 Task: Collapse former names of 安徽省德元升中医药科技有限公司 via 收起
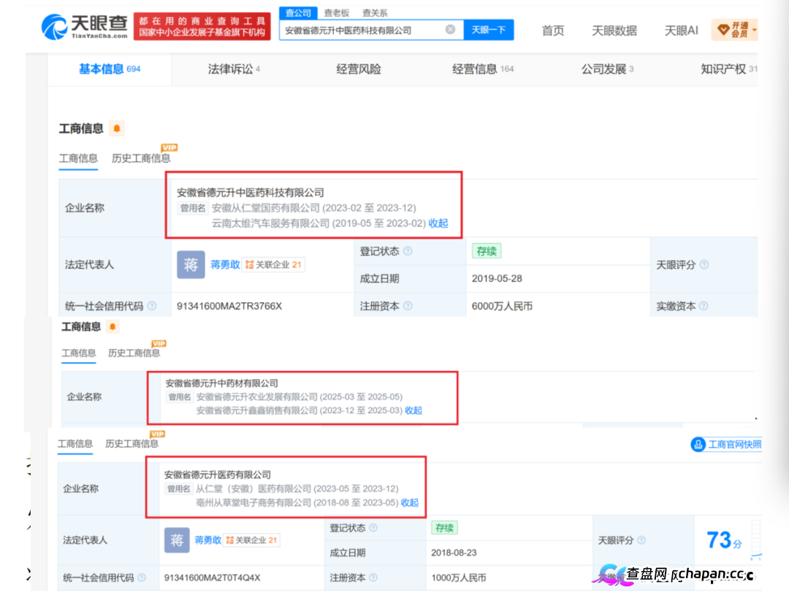coord(438,223)
